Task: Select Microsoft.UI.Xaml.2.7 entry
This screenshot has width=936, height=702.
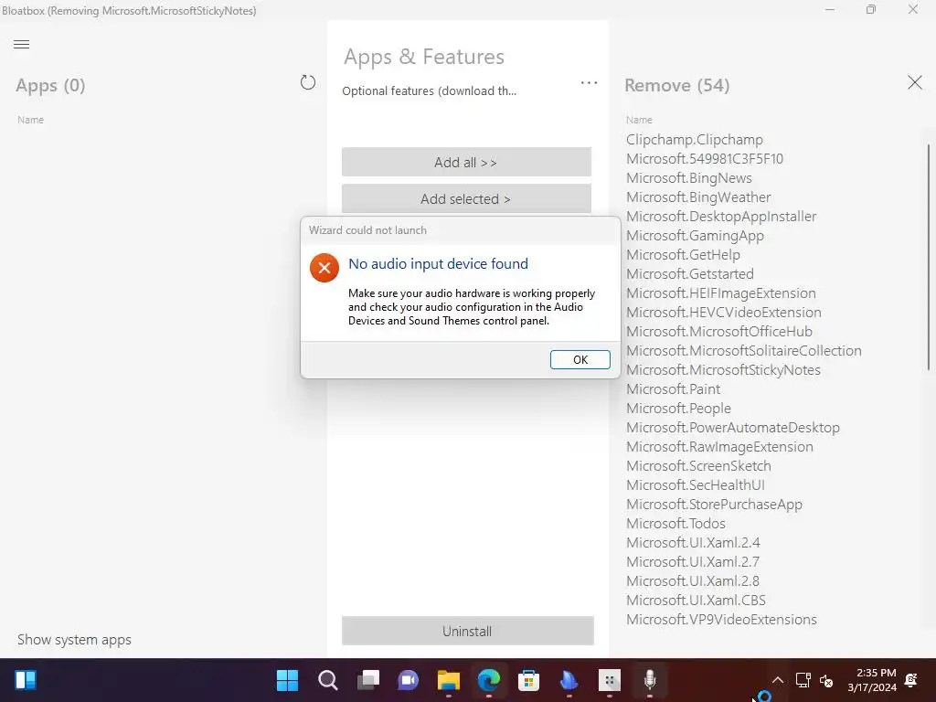Action: tap(693, 562)
